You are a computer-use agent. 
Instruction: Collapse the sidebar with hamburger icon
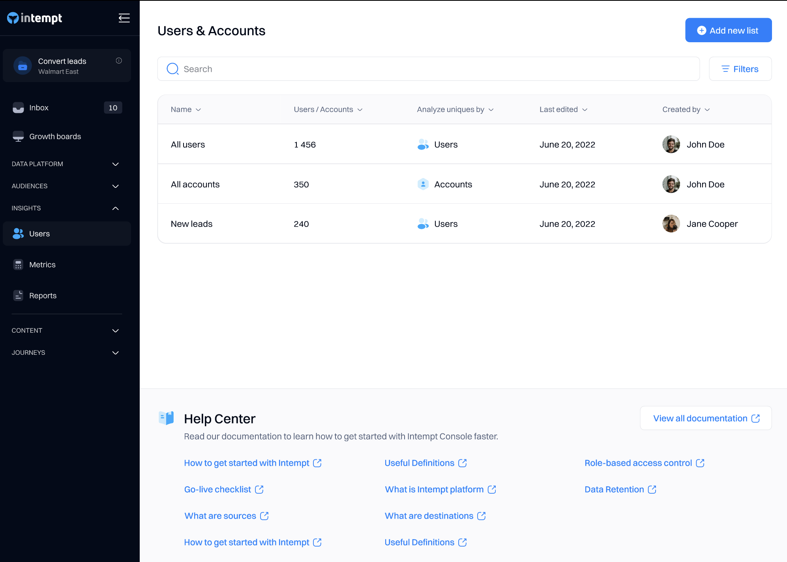(124, 18)
